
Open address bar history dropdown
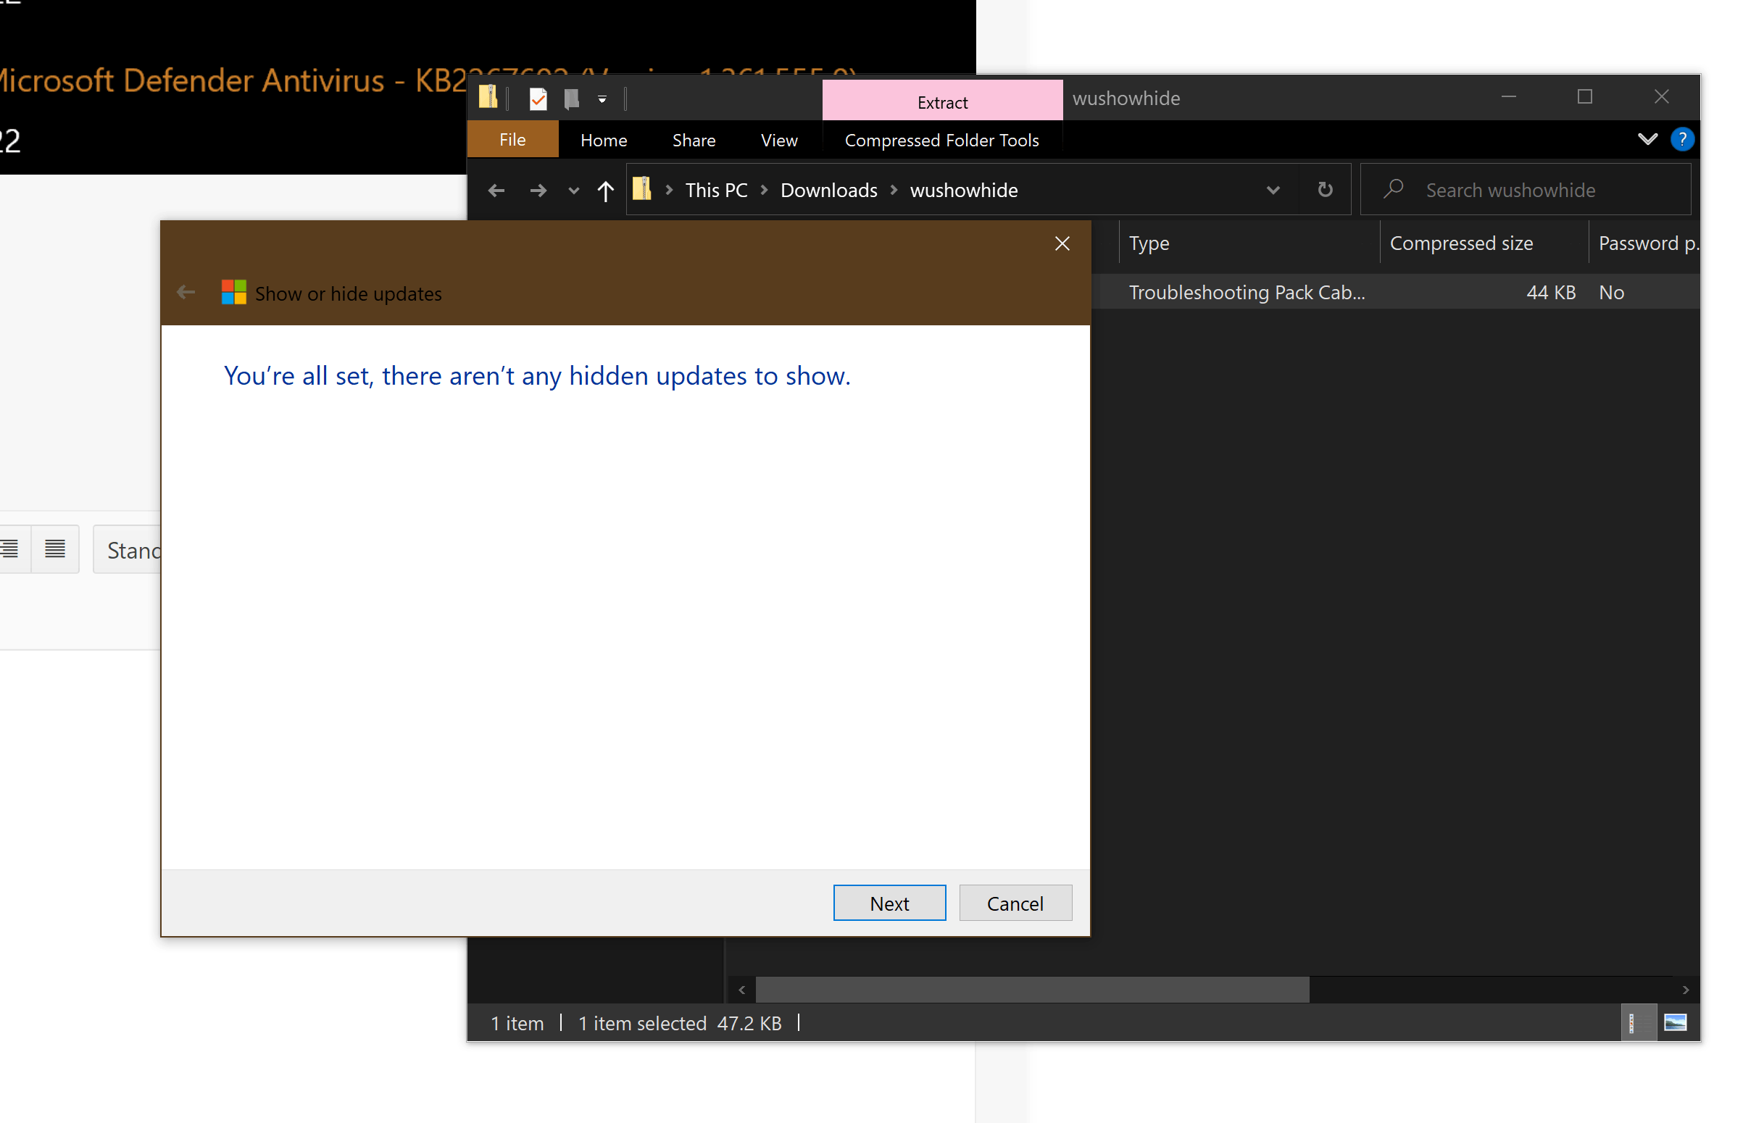click(x=1273, y=191)
